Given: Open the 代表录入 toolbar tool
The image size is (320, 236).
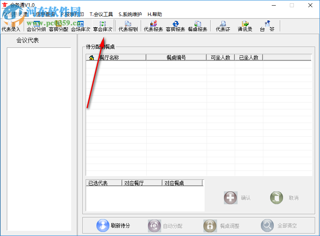Looking at the screenshot, I should (11, 26).
